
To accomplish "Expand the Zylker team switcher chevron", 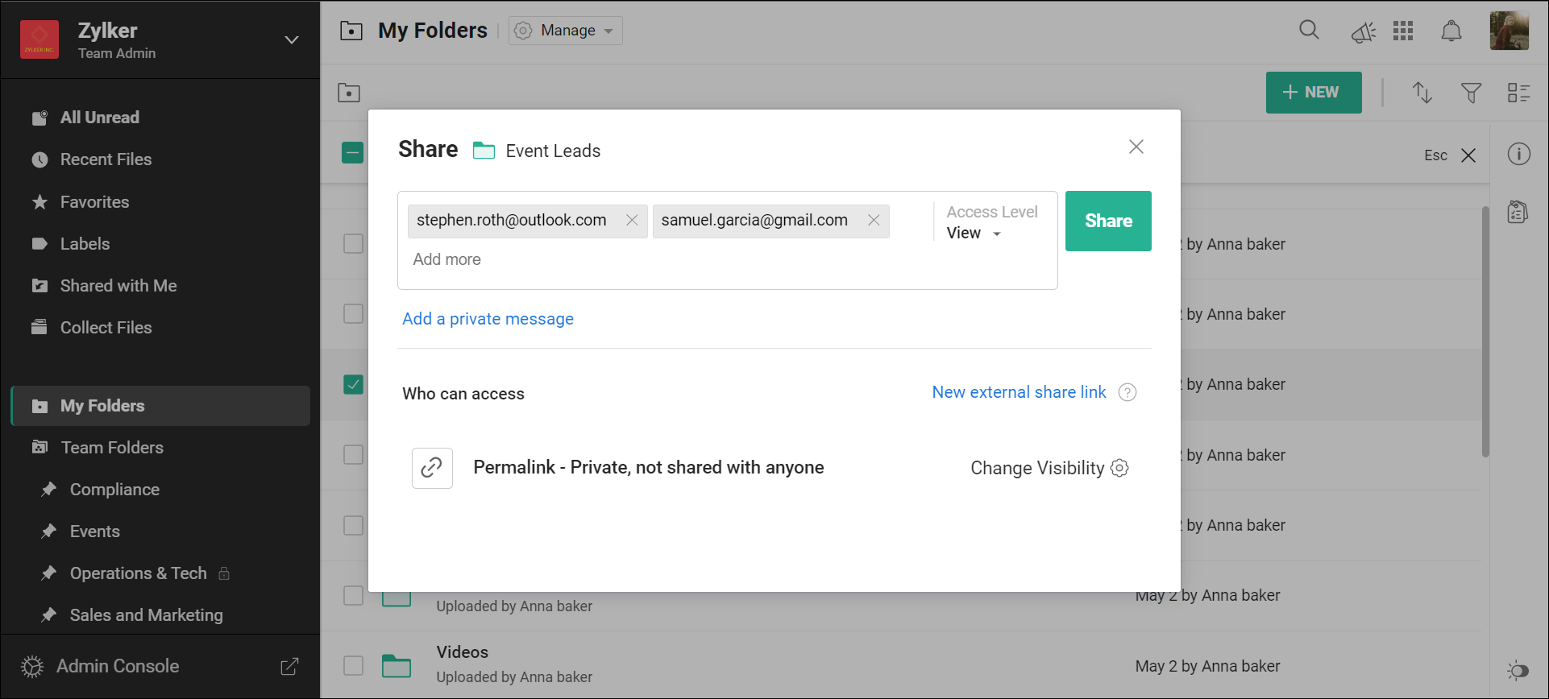I will pyautogui.click(x=291, y=40).
